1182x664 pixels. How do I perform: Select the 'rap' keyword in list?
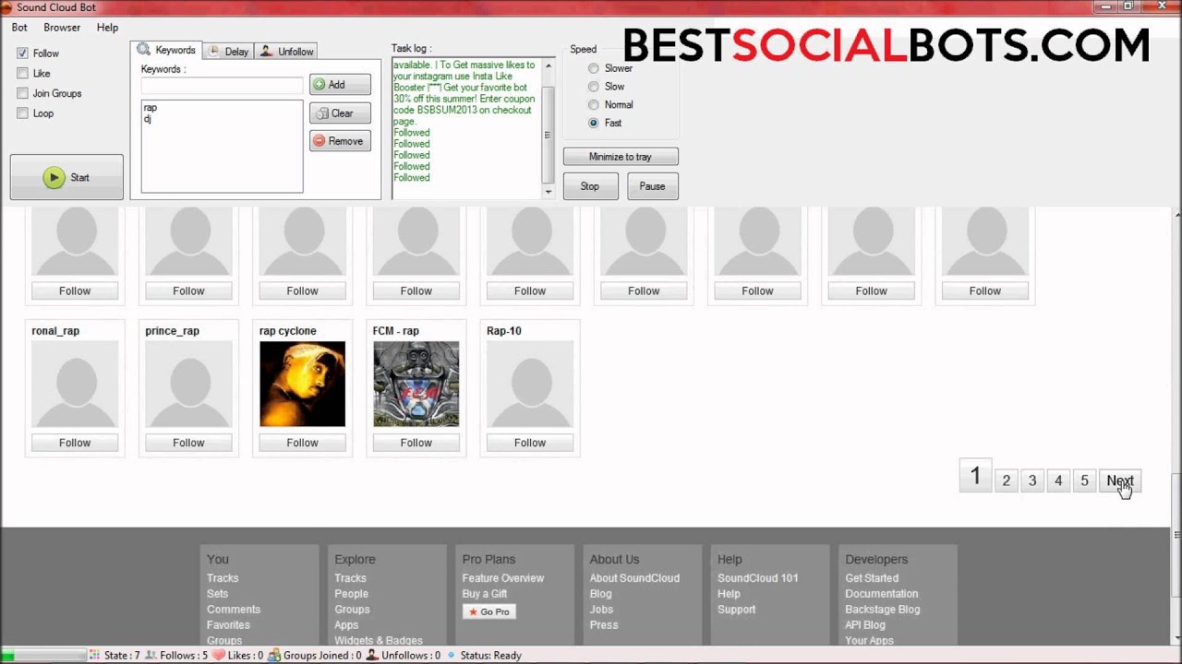click(151, 108)
